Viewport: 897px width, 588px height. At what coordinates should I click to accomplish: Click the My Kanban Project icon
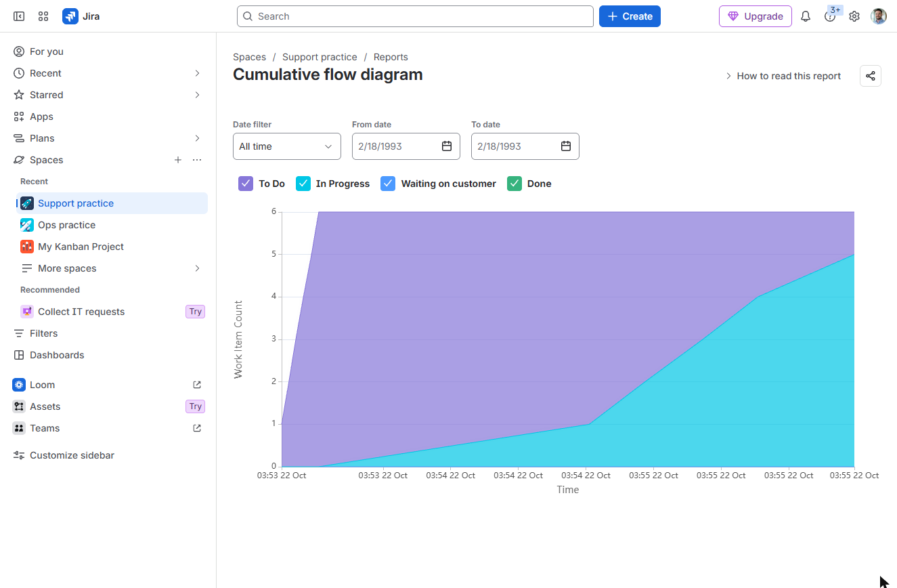pyautogui.click(x=27, y=247)
